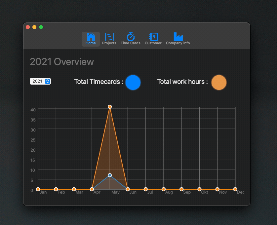
Task: Click the data point above Aug label
Action: click(164, 189)
